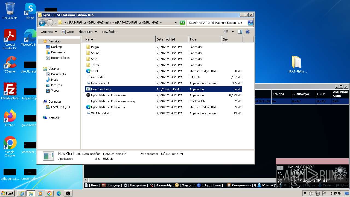Go back with the Explorer Back arrow
Viewport: 350px width, 197px height.
click(42, 23)
